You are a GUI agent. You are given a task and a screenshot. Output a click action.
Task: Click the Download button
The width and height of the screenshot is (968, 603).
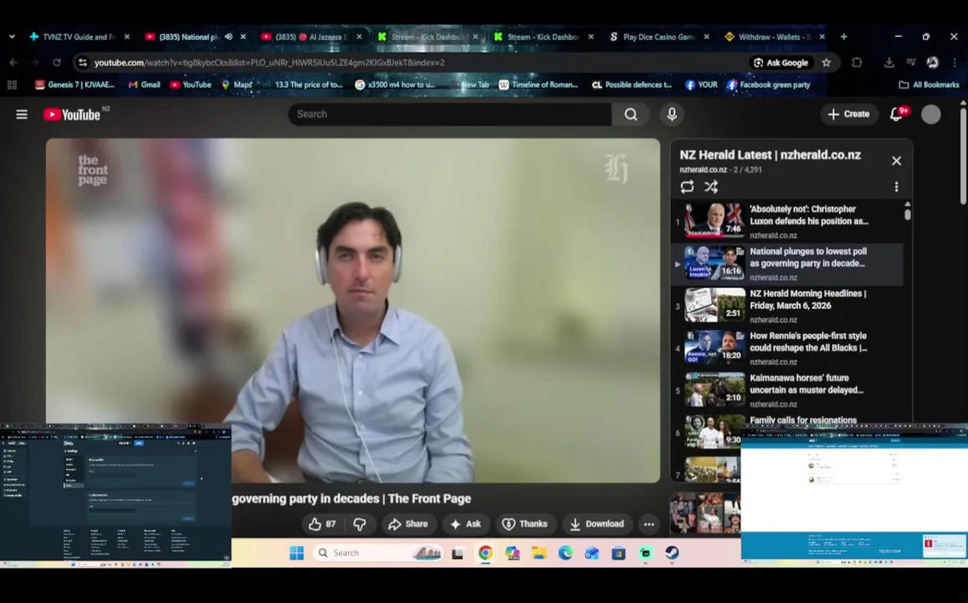(x=597, y=524)
